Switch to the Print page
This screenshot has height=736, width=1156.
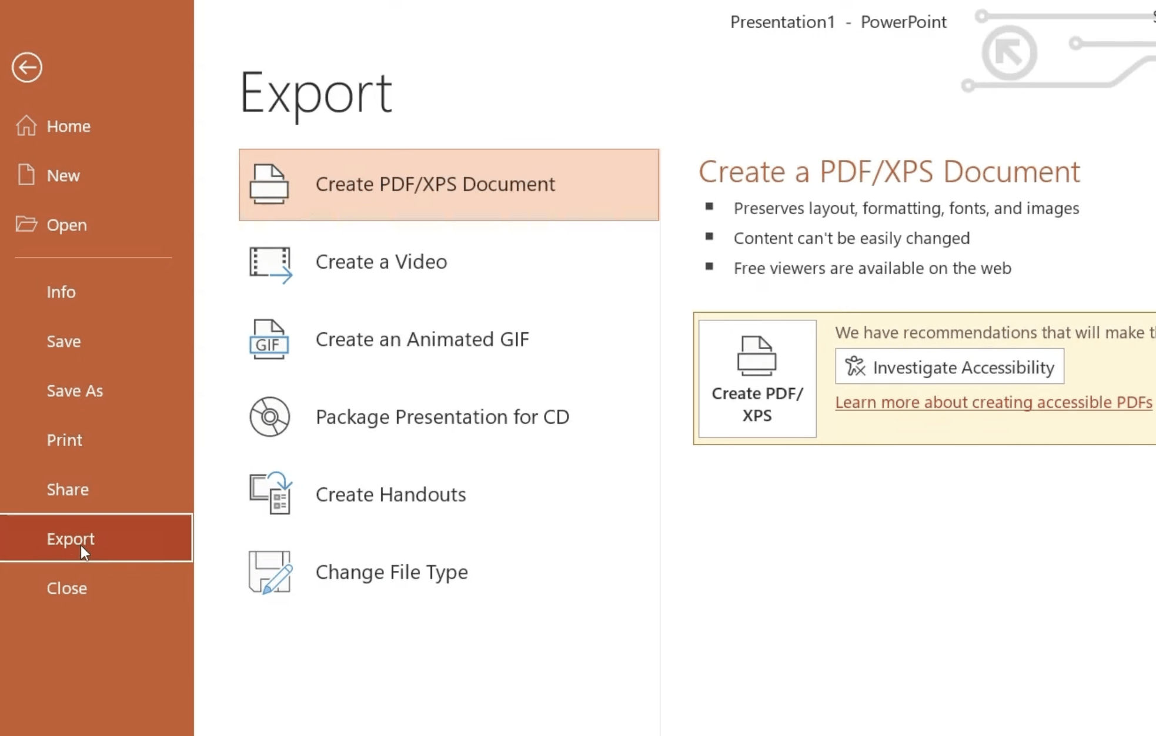(65, 440)
